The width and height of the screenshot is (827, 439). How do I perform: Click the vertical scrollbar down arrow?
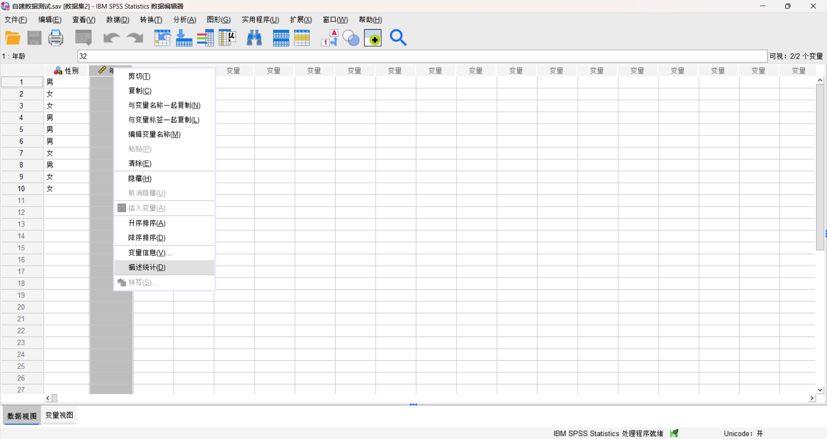[820, 390]
